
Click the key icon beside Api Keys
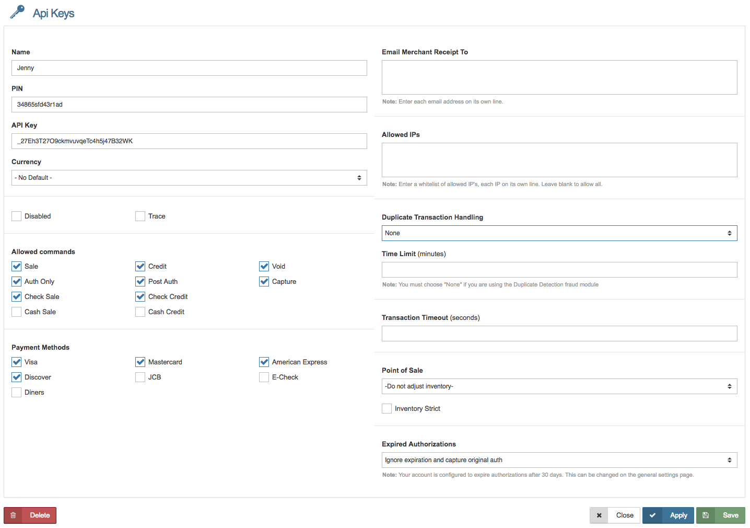[17, 12]
